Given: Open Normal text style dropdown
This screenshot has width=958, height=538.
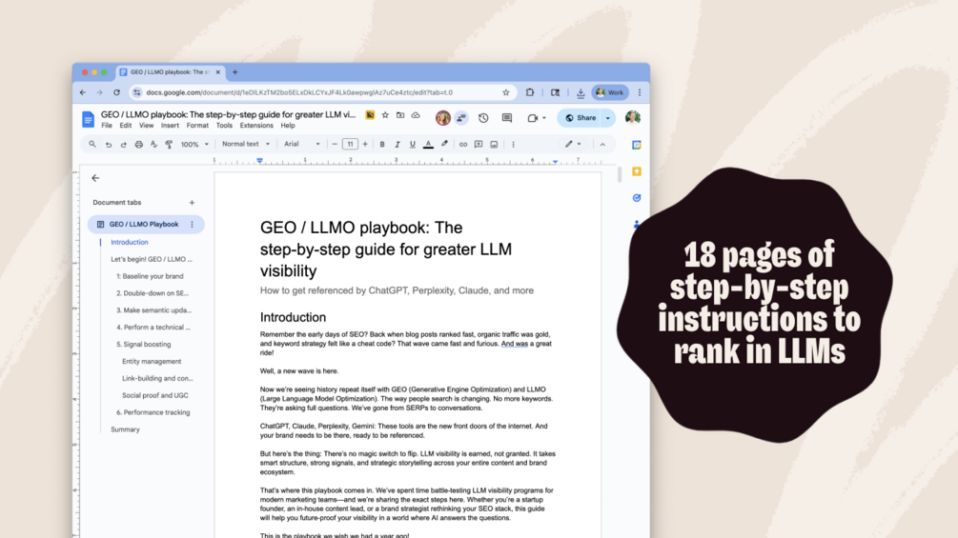Looking at the screenshot, I should tap(246, 144).
